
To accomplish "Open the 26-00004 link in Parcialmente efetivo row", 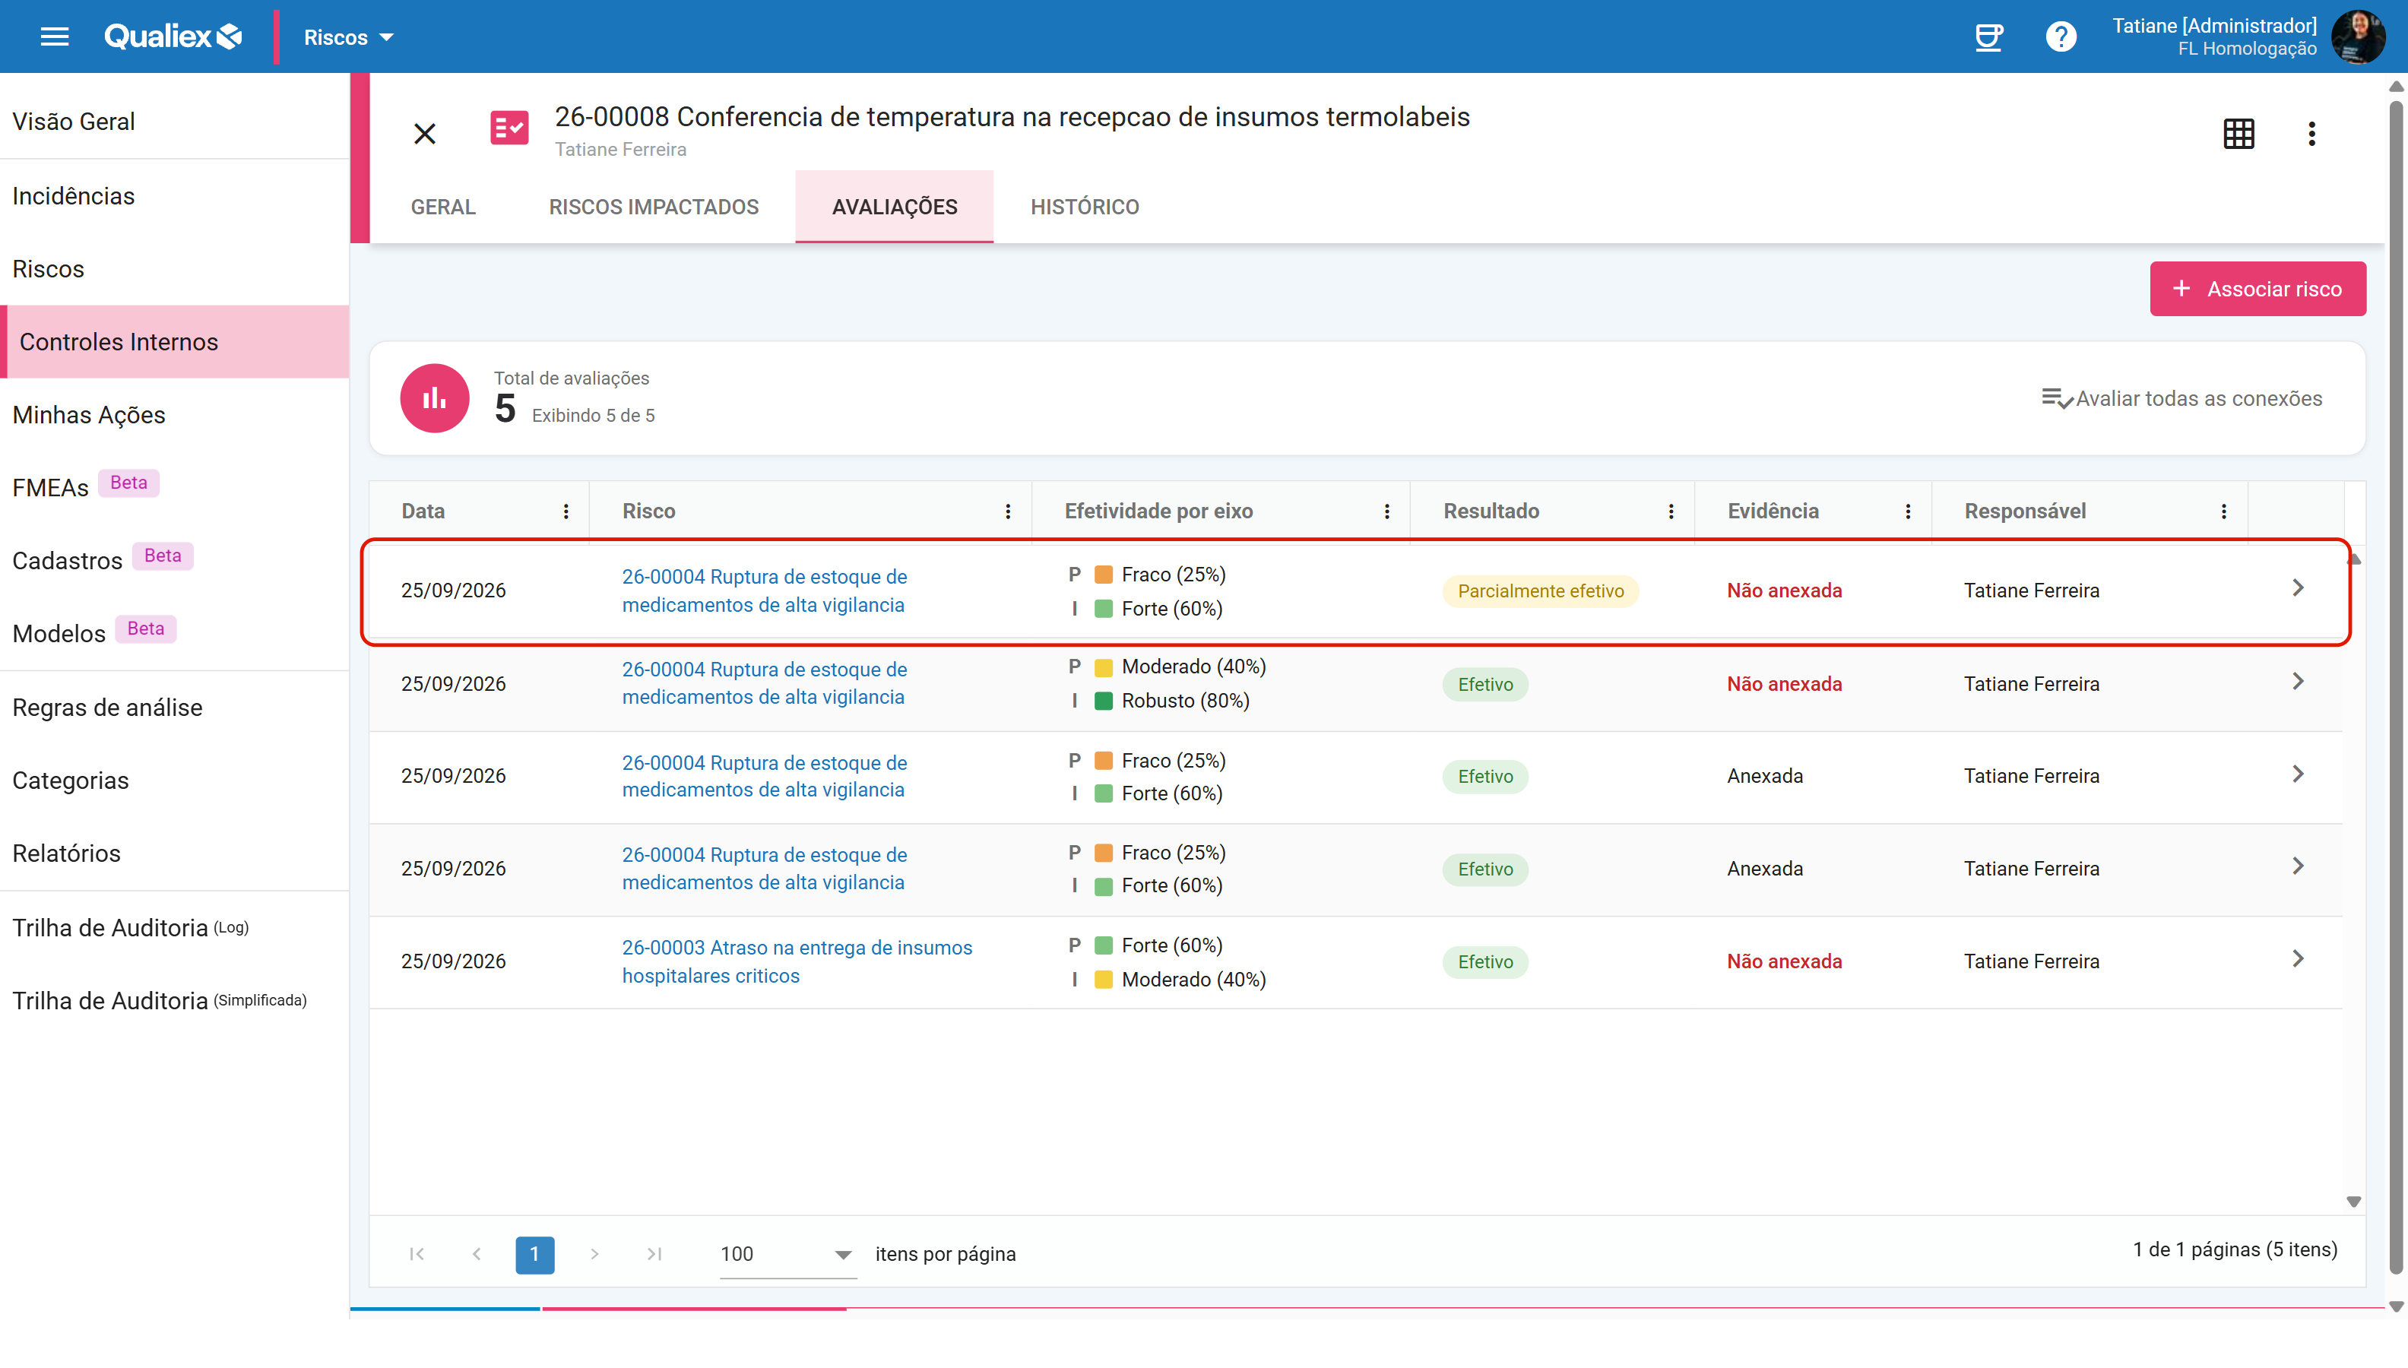I will [764, 590].
